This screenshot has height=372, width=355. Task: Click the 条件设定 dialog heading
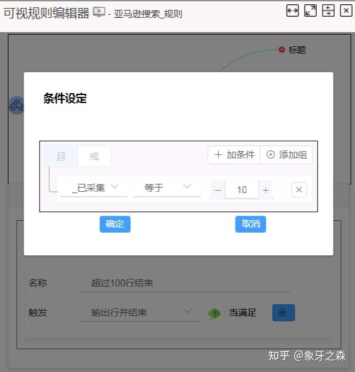coord(65,98)
